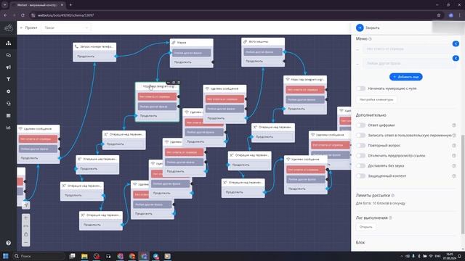465x261 pixels.
Task: Select the Фото машины block header
Action: pyautogui.click(x=263, y=41)
